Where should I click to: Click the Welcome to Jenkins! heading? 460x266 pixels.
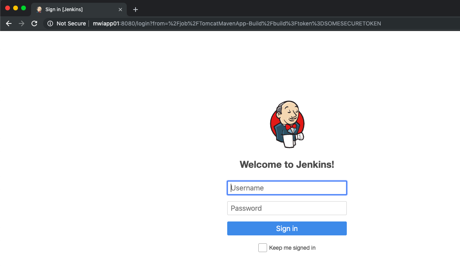287,165
